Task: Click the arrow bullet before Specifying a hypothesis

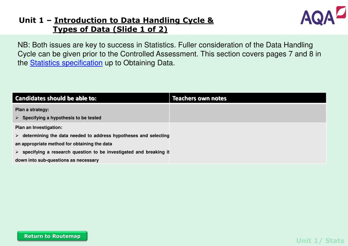Action: point(17,118)
